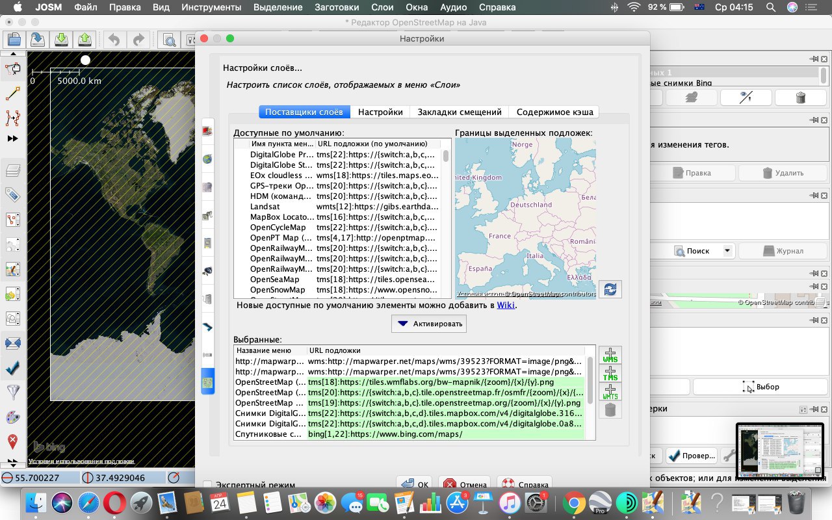
Task: Click the delete layer trash button in Layers panel
Action: click(x=801, y=97)
